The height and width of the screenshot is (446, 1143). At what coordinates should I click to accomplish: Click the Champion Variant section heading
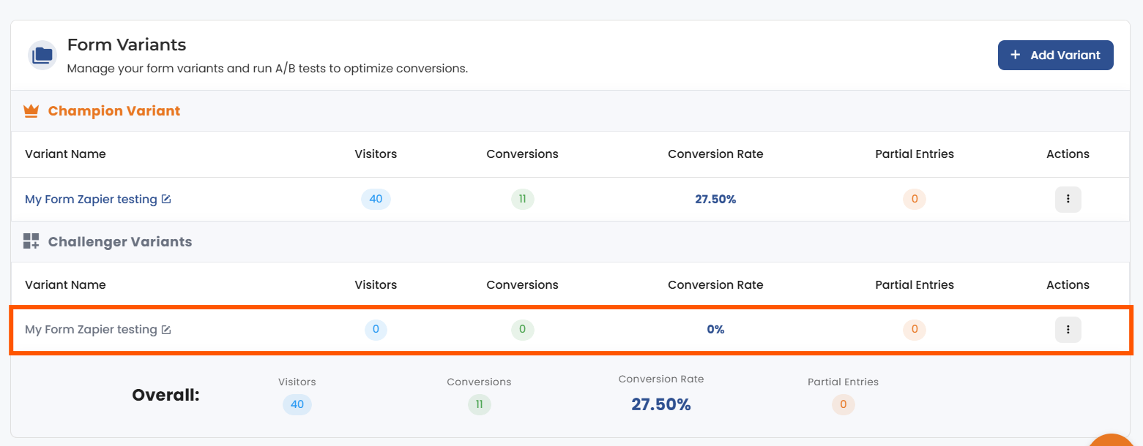click(114, 111)
